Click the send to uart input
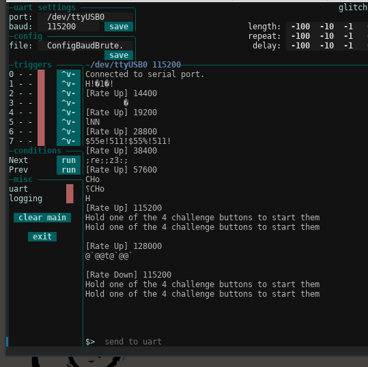 click(133, 342)
